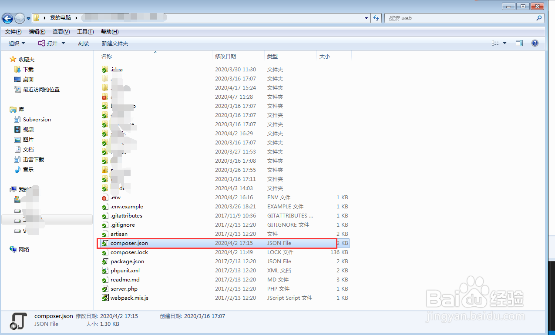
Task: Select Subversion library
Action: pyautogui.click(x=37, y=119)
